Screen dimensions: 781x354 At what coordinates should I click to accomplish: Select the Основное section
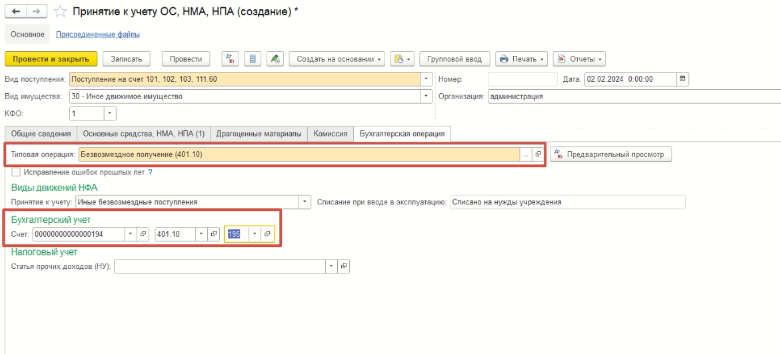27,35
